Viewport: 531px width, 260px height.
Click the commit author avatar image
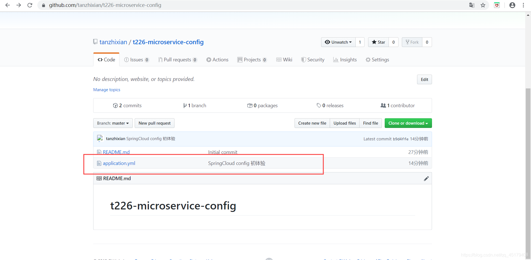click(x=100, y=138)
